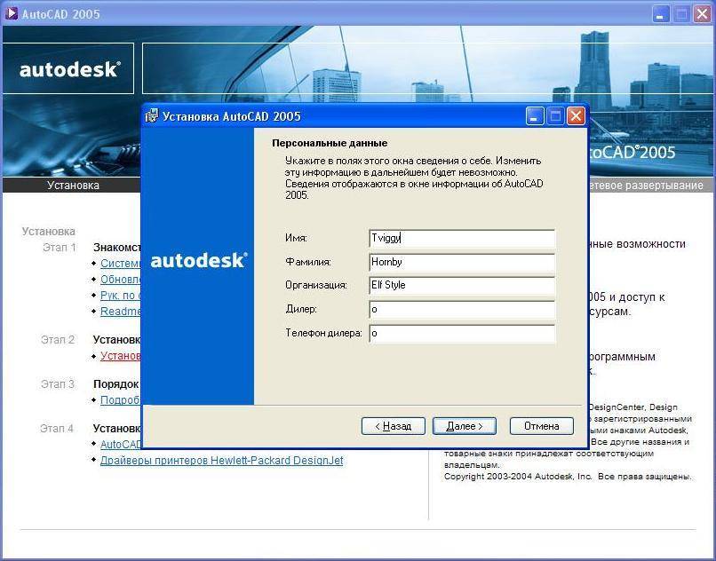Click the Имя: label

tap(297, 238)
